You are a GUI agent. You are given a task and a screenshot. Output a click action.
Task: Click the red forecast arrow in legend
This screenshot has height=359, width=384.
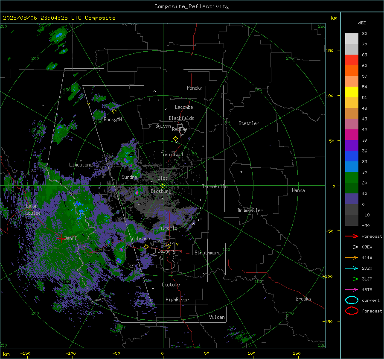coord(352,236)
